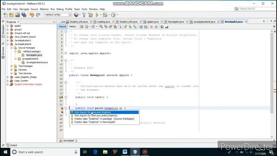The width and height of the screenshot is (277, 156).
Task: Click the Comment icon in editor toolbar
Action: point(162,27)
